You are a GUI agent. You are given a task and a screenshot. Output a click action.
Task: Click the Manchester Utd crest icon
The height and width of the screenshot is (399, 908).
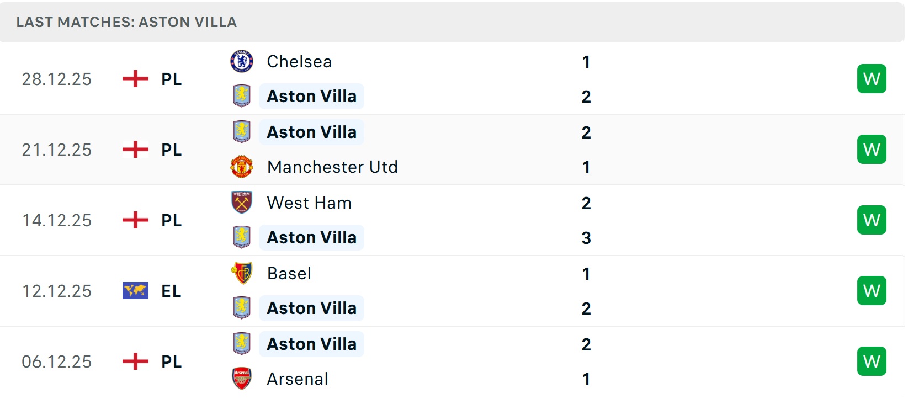coord(242,167)
